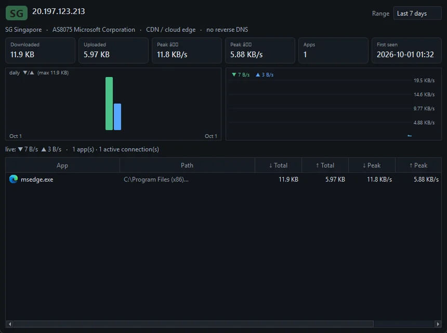
Task: Click the Peak 5.88 KB/s card
Action: click(x=260, y=50)
